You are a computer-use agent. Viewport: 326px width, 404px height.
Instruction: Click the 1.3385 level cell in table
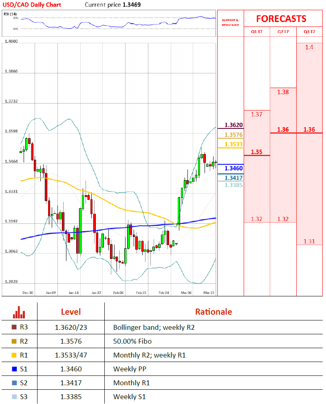pos(71,397)
